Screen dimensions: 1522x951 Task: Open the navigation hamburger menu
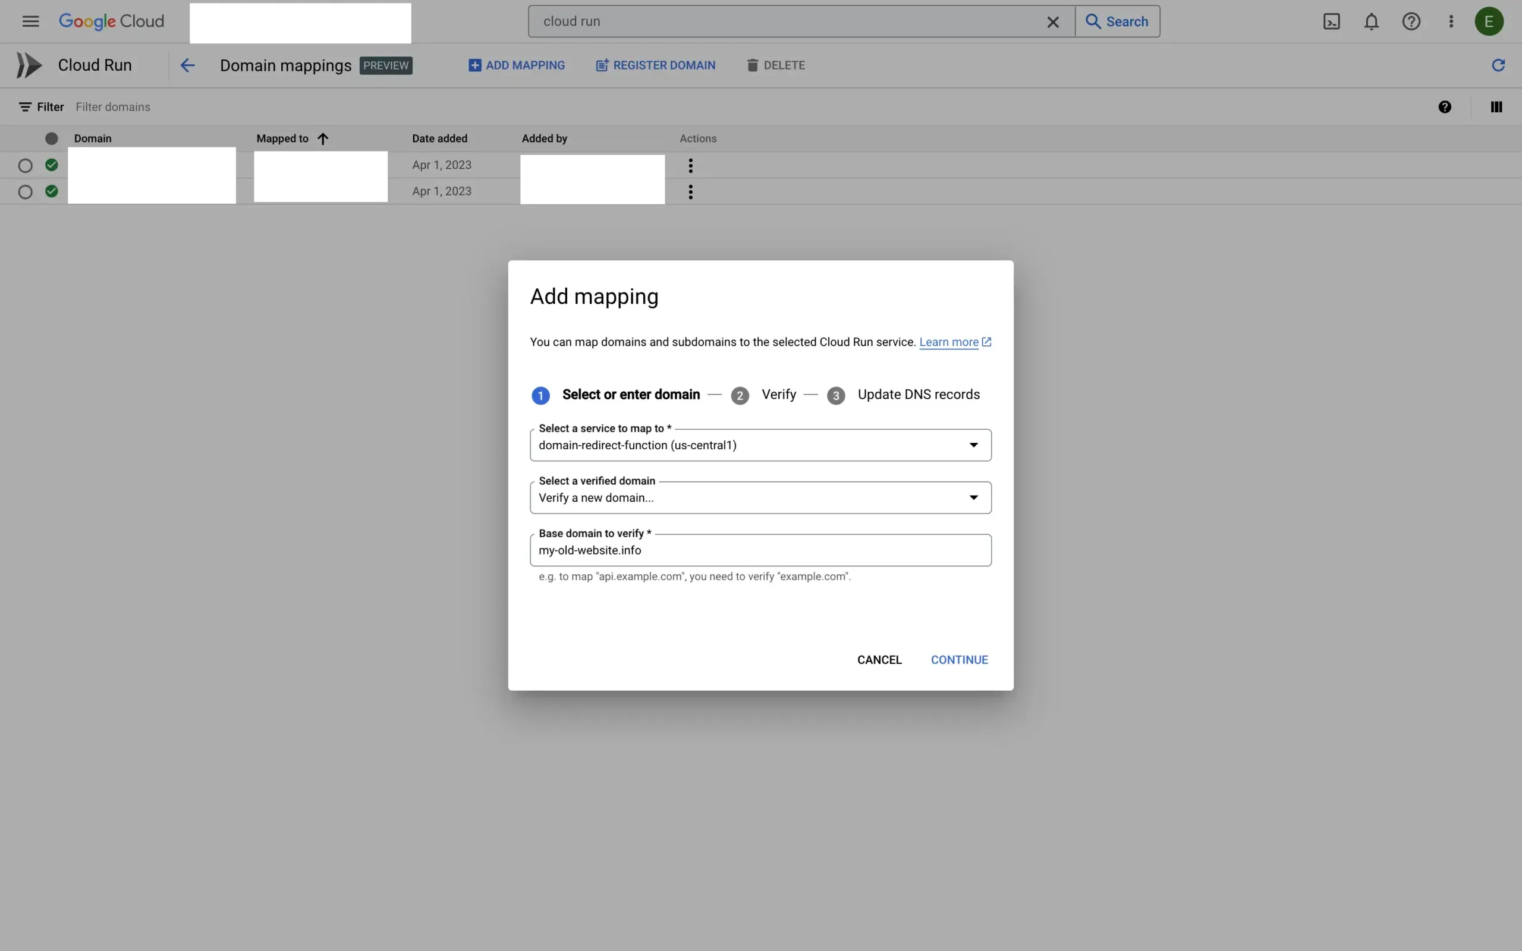pos(30,21)
